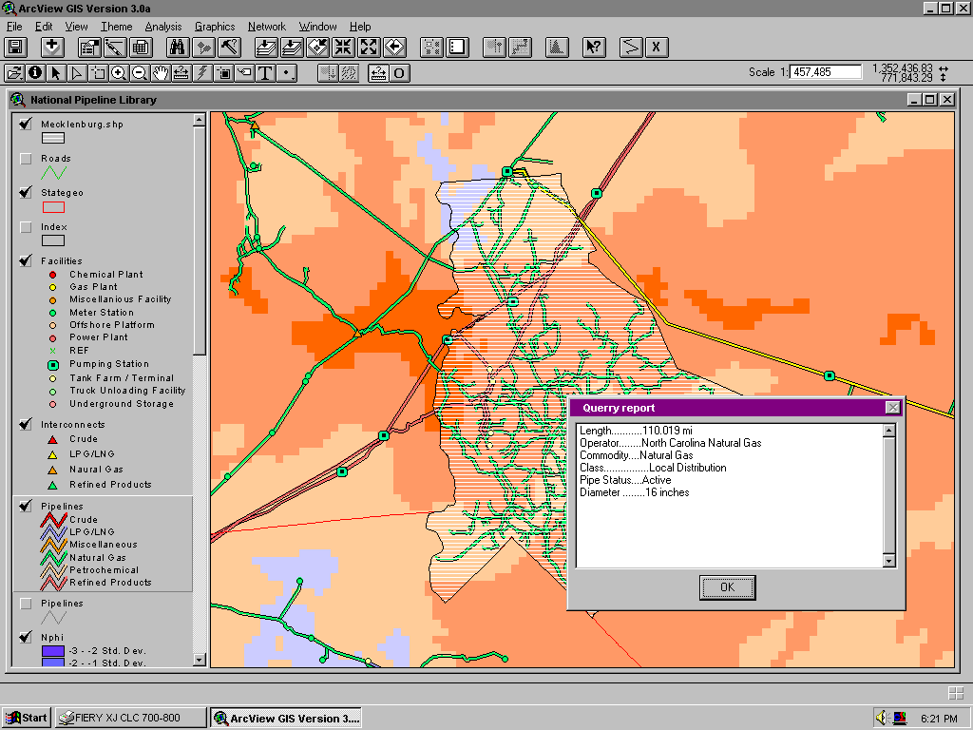Open the Theme menu
This screenshot has width=973, height=730.
[x=117, y=27]
